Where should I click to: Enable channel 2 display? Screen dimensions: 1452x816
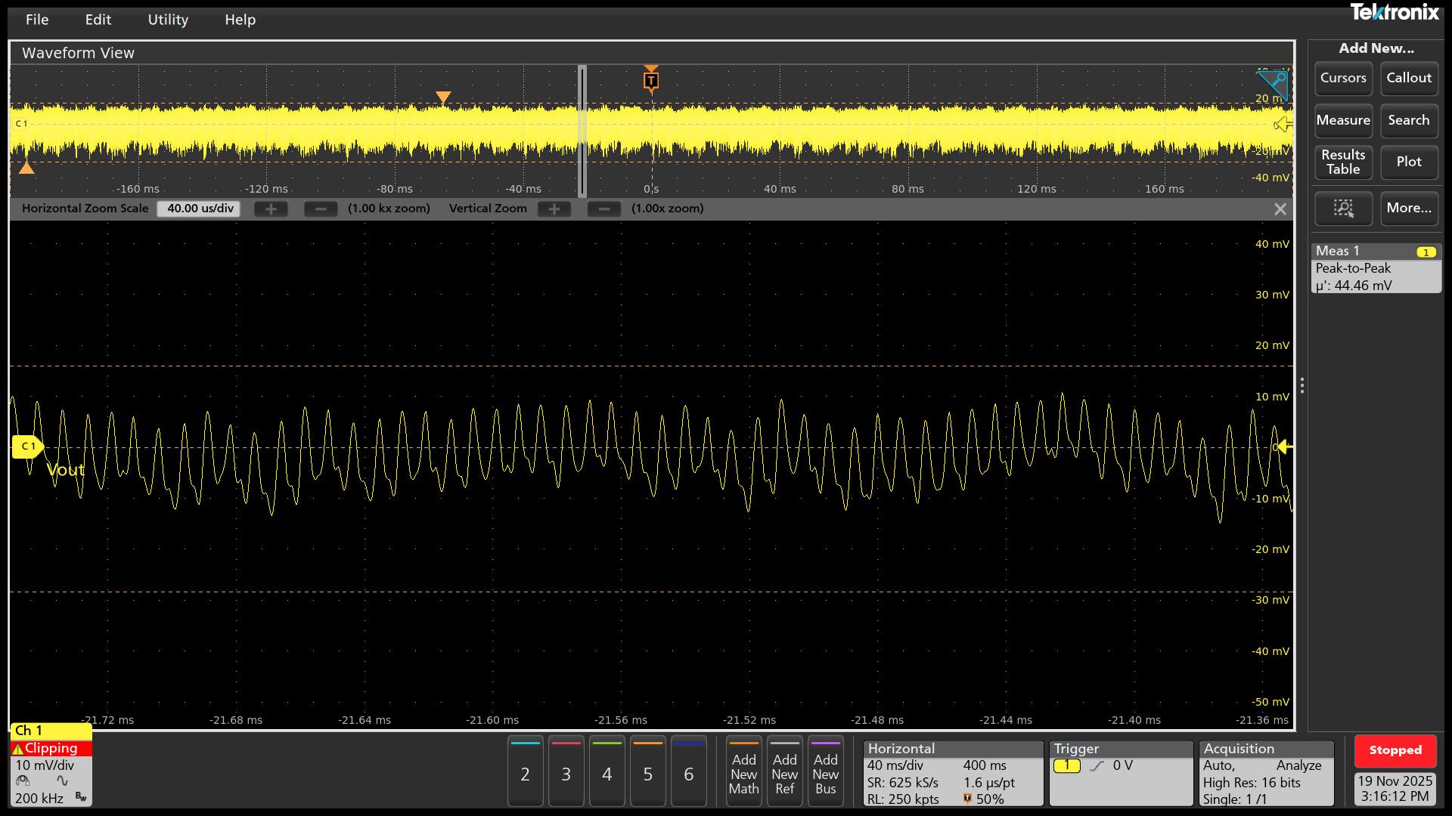[525, 771]
